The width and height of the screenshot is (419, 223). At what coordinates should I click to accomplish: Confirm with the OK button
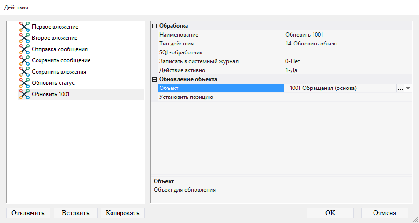coord(330,213)
